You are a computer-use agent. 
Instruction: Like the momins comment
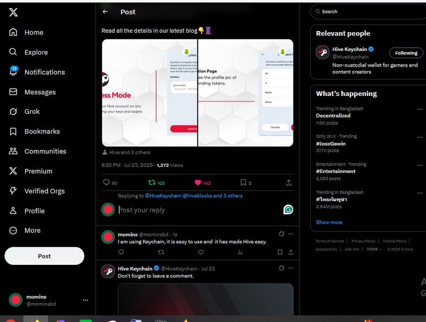201,252
